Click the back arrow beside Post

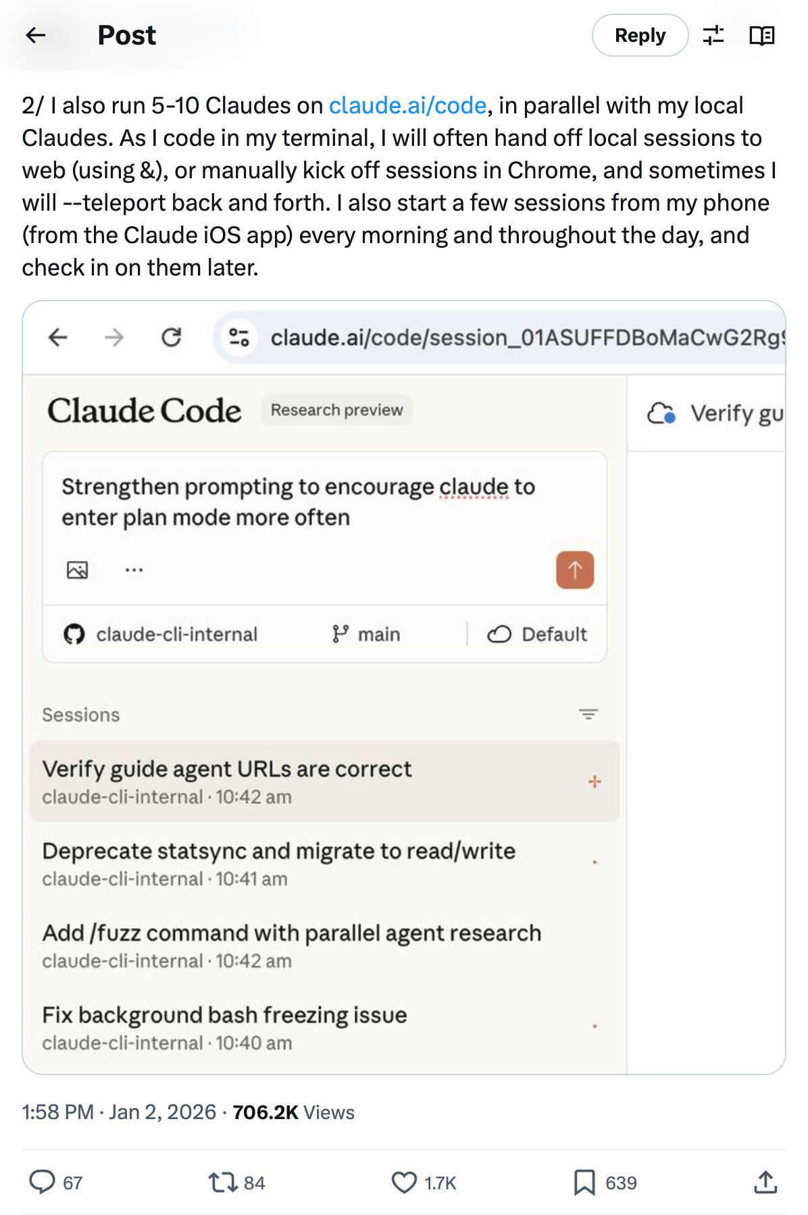[x=35, y=35]
